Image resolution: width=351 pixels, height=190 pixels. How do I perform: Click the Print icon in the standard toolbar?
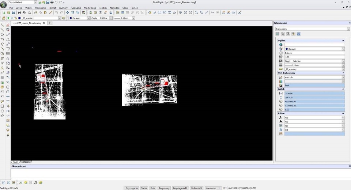click(19, 13)
